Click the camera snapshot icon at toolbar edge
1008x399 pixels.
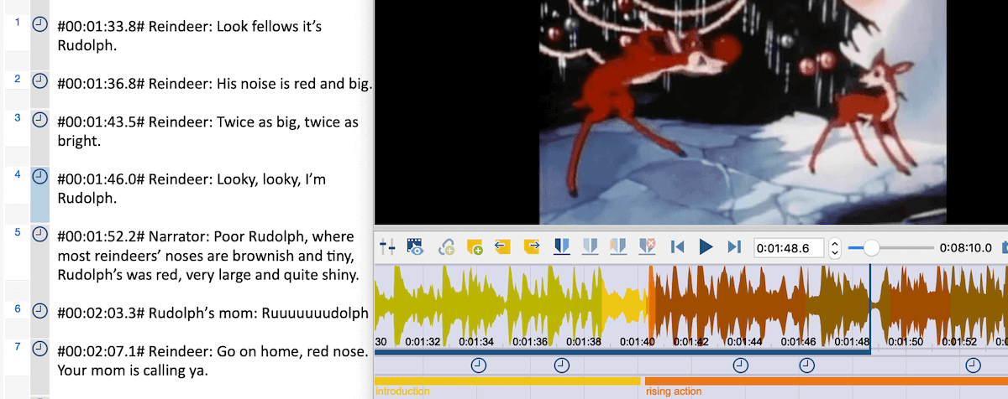(x=1005, y=247)
